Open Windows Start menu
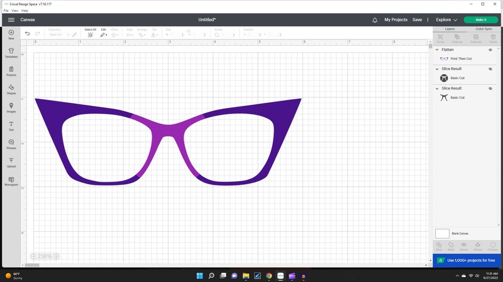 click(199, 276)
